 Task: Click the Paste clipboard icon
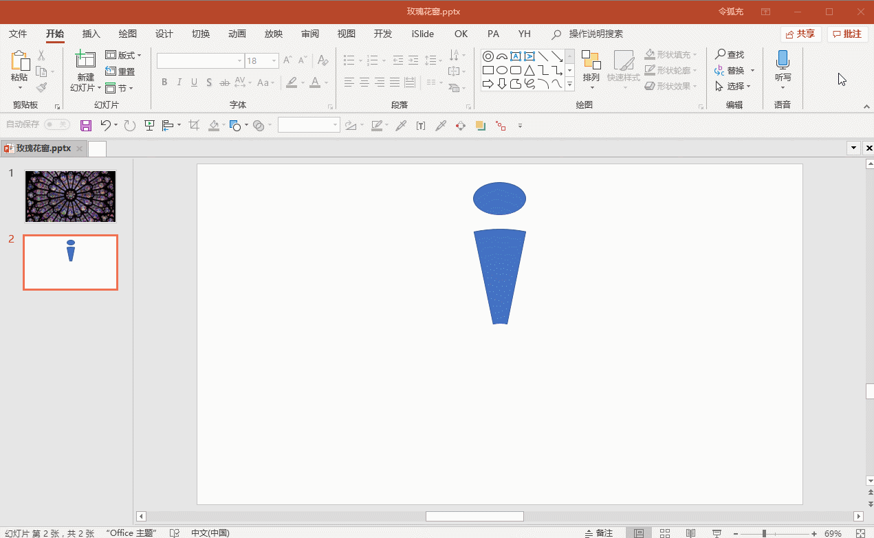pyautogui.click(x=19, y=61)
